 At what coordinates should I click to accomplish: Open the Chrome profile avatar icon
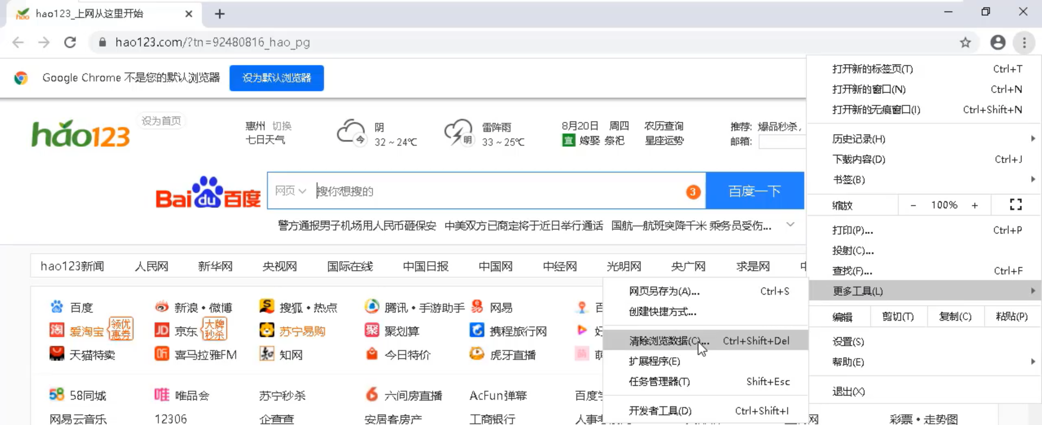tap(997, 42)
